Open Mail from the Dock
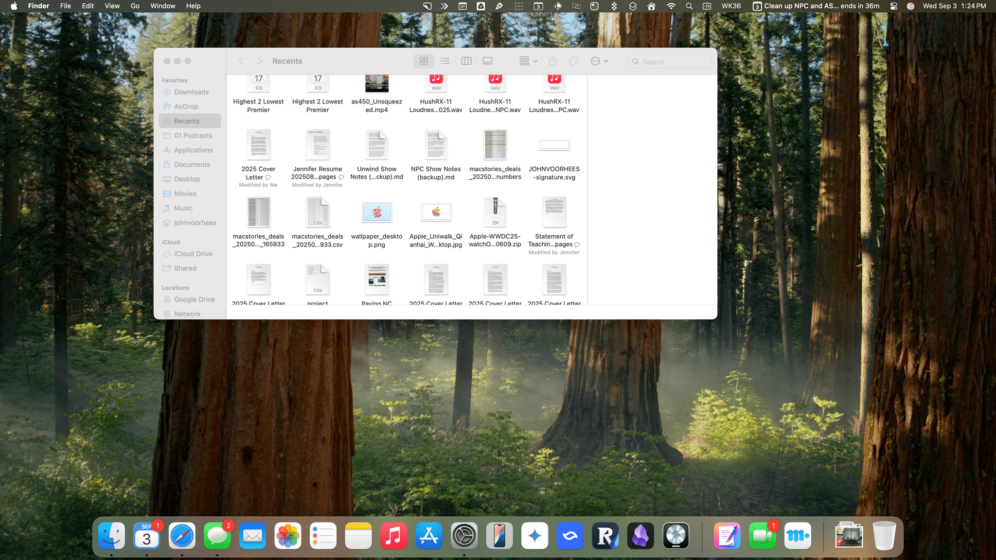 (x=252, y=536)
